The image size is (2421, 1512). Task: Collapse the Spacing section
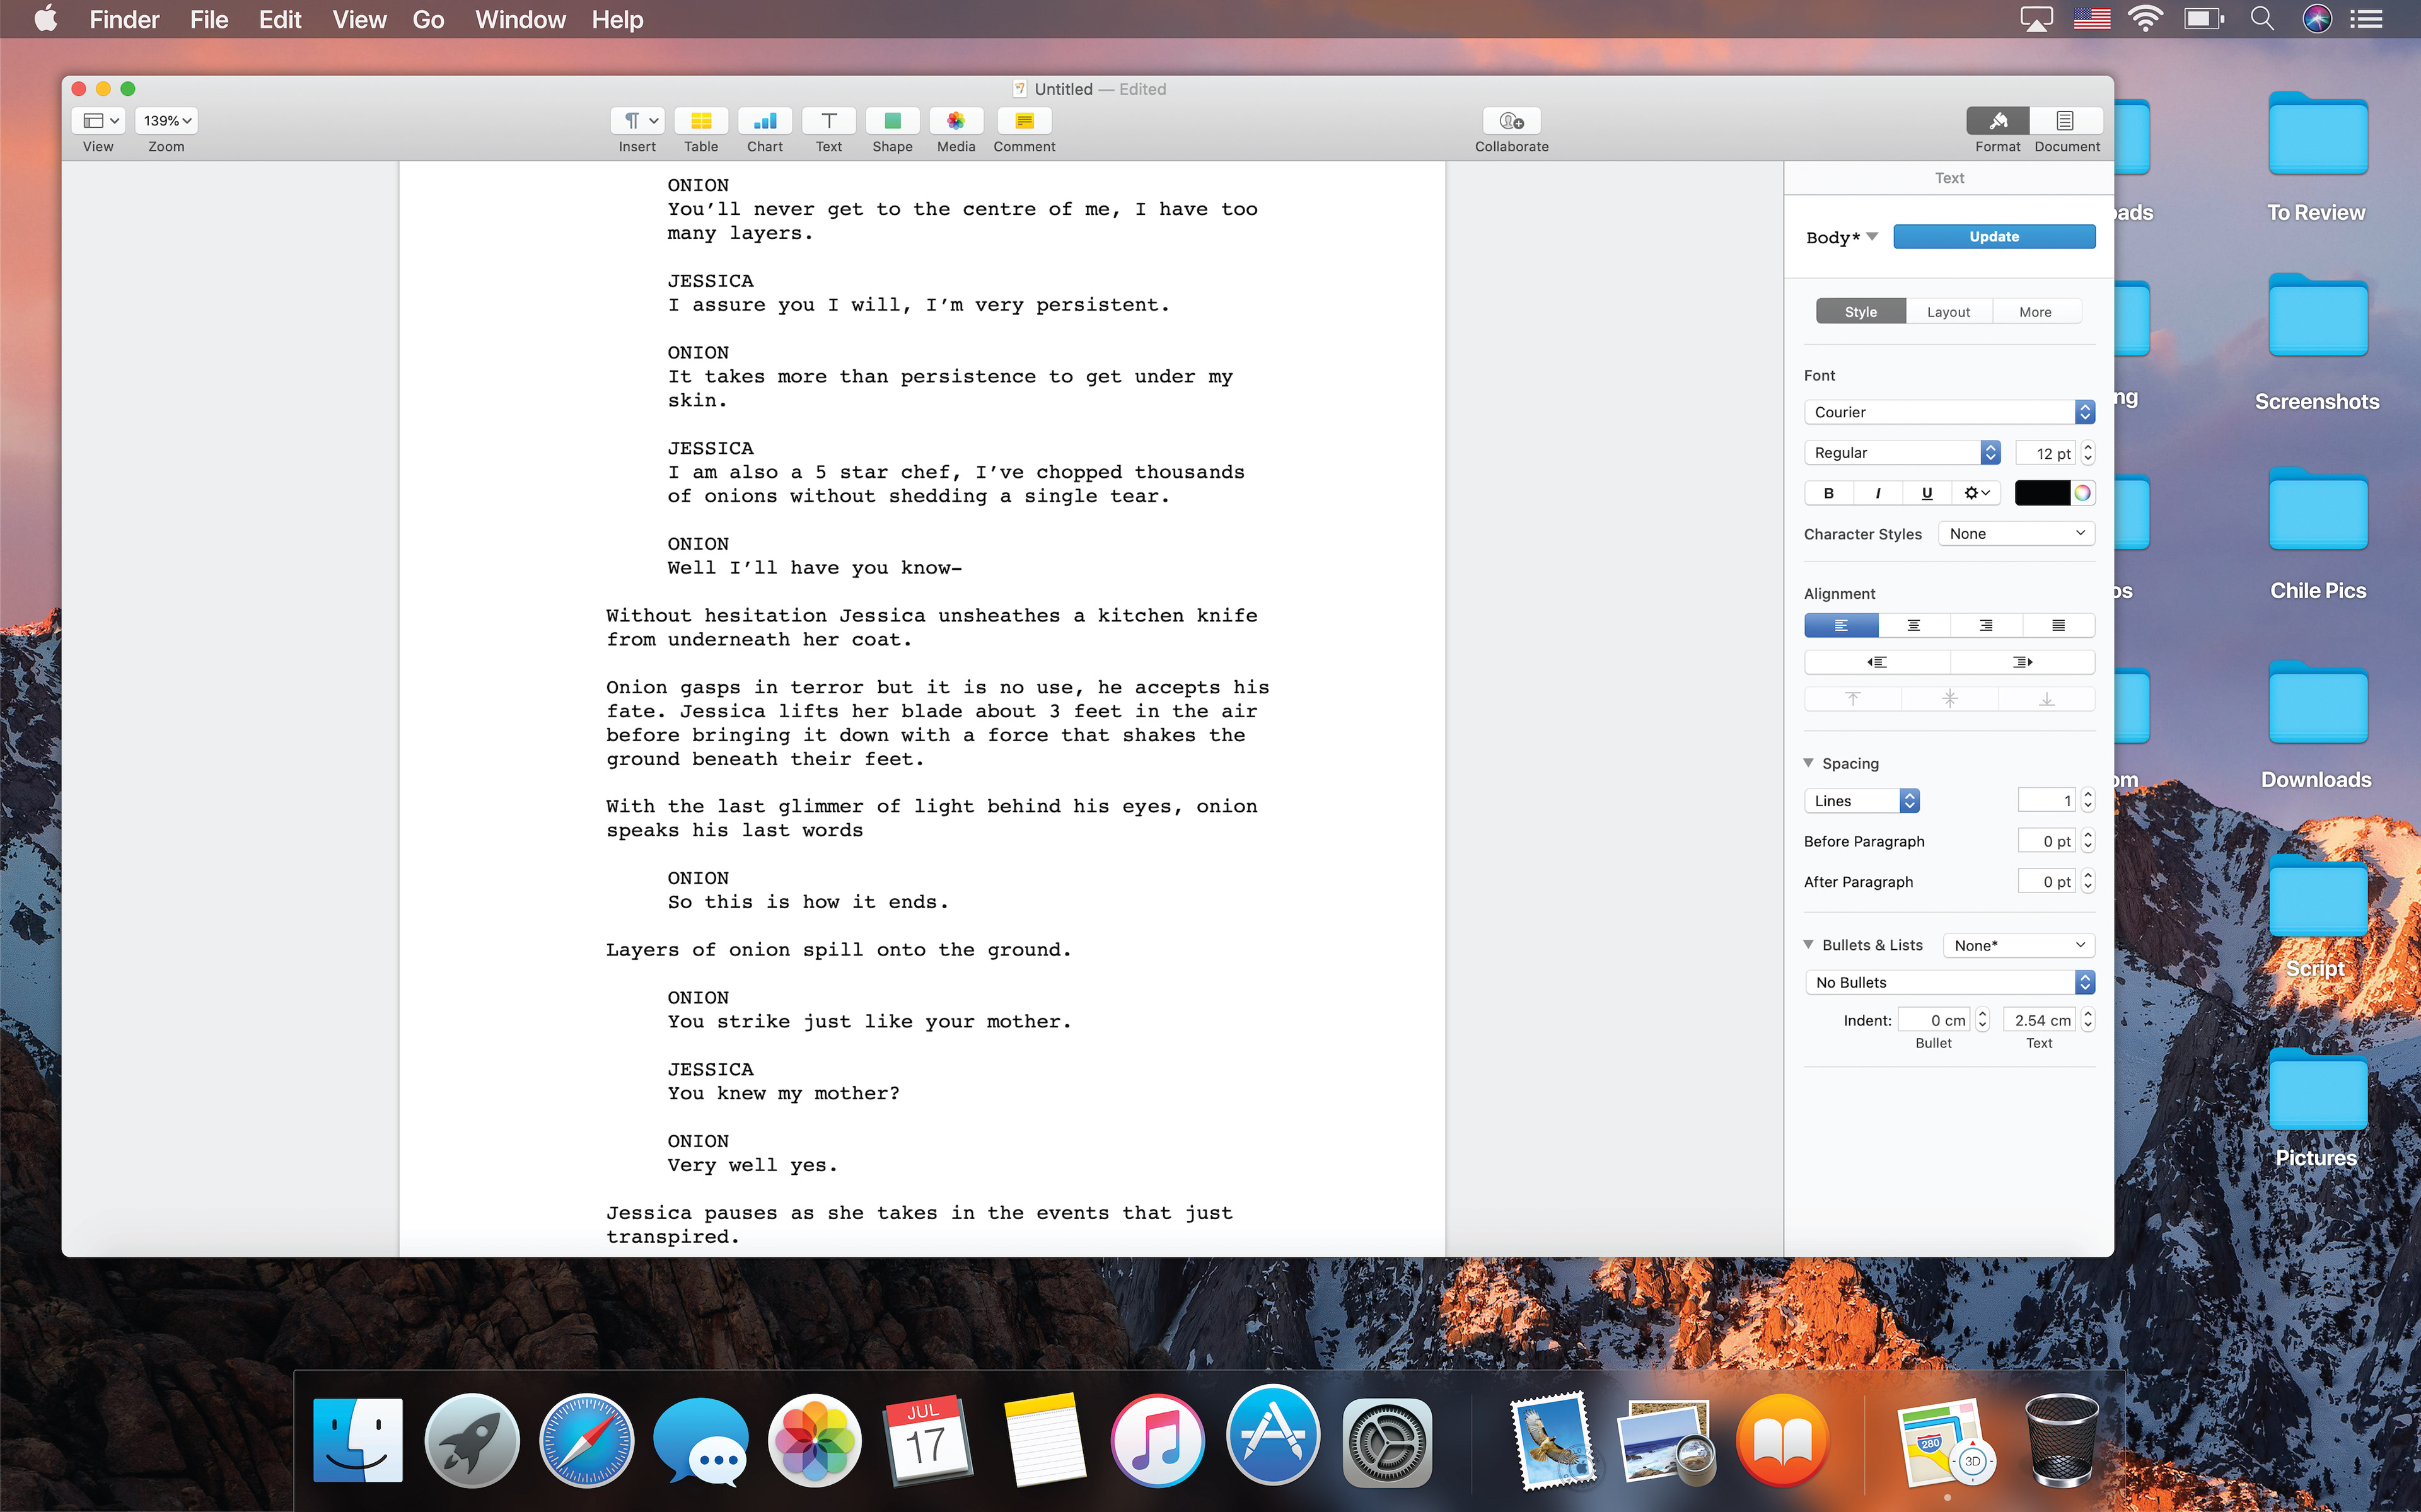click(1809, 763)
